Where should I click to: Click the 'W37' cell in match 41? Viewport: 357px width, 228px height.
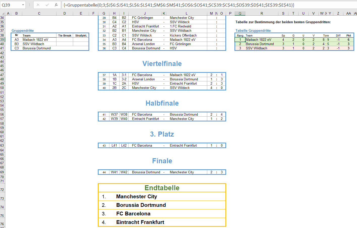pos(114,114)
